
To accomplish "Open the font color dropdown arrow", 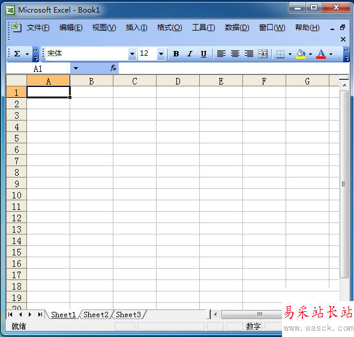I will pyautogui.click(x=331, y=54).
